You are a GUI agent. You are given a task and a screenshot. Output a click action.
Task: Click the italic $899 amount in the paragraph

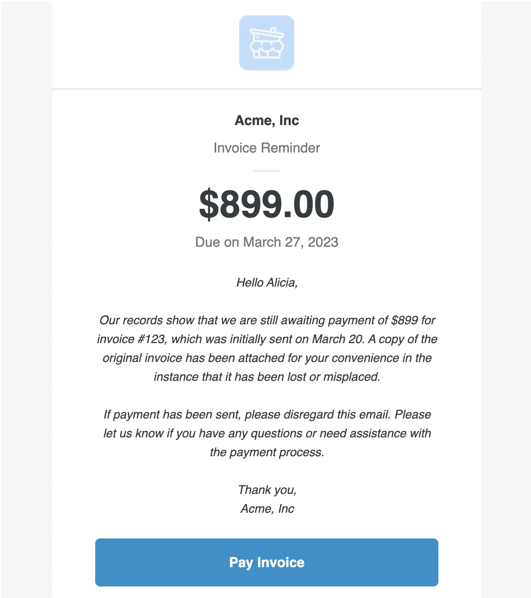pyautogui.click(x=404, y=320)
